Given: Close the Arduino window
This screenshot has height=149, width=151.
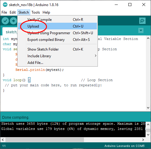Looking at the screenshot, I should pyautogui.click(x=144, y=5).
